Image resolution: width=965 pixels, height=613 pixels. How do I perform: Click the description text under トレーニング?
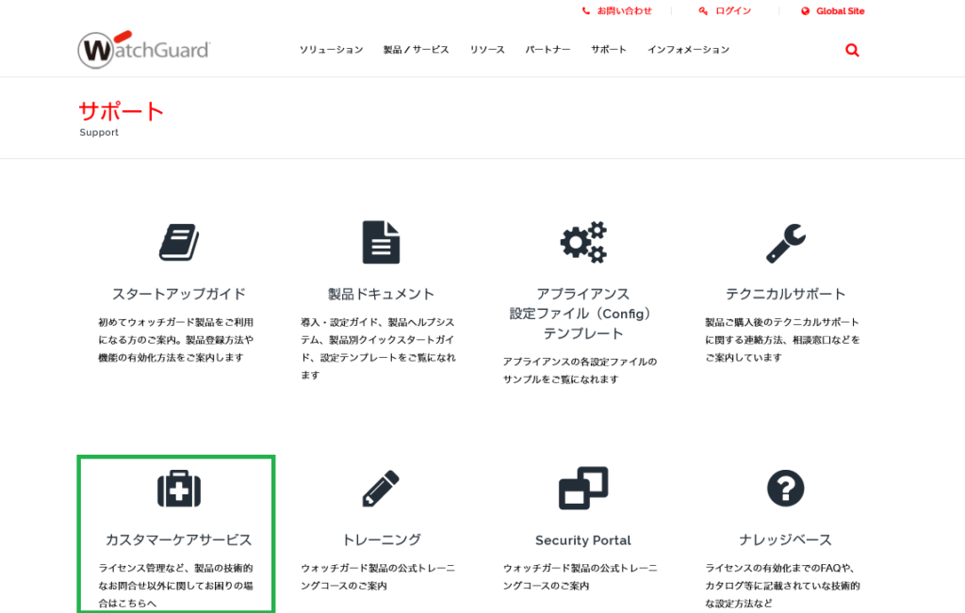(x=379, y=576)
